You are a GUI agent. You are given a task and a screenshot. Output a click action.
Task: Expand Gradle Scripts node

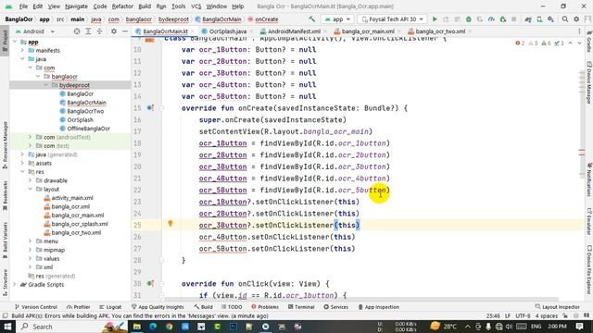[x=15, y=285]
